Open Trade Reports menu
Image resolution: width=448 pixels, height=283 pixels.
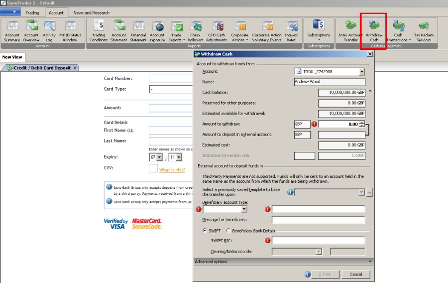(x=177, y=31)
